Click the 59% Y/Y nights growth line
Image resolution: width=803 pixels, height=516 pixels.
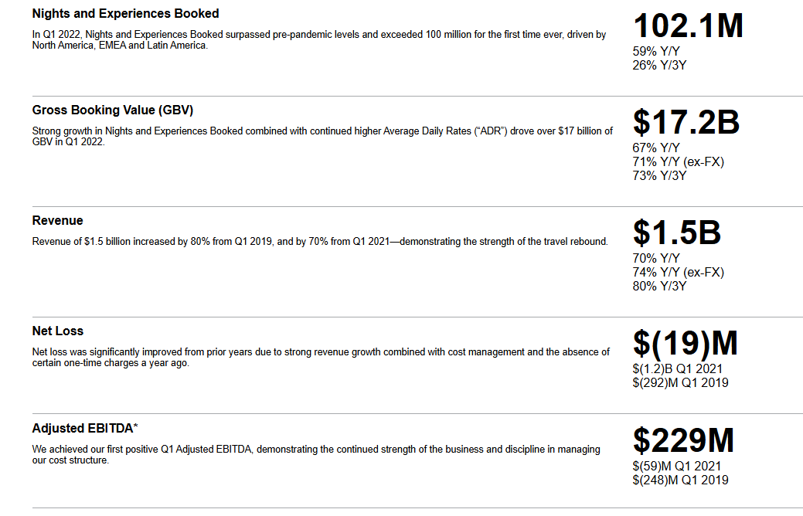(656, 51)
